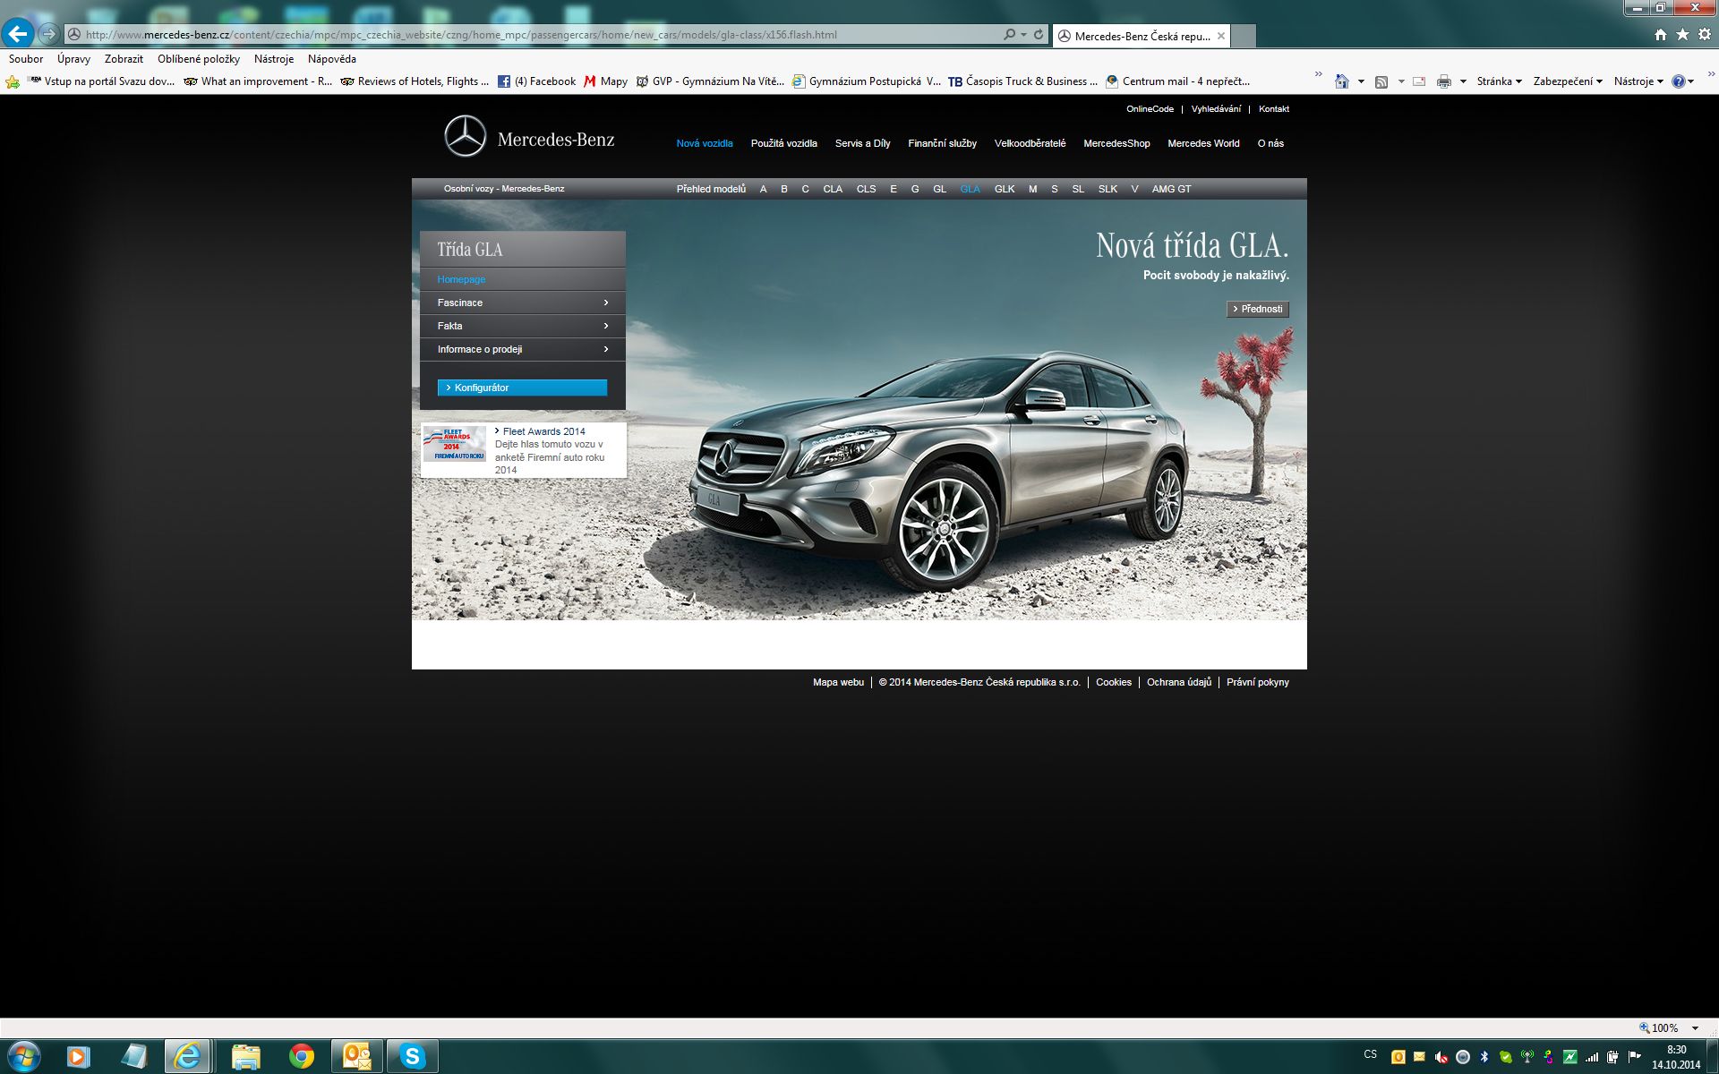Open the Servis a Díly navigation link
This screenshot has height=1074, width=1719.
coord(862,143)
